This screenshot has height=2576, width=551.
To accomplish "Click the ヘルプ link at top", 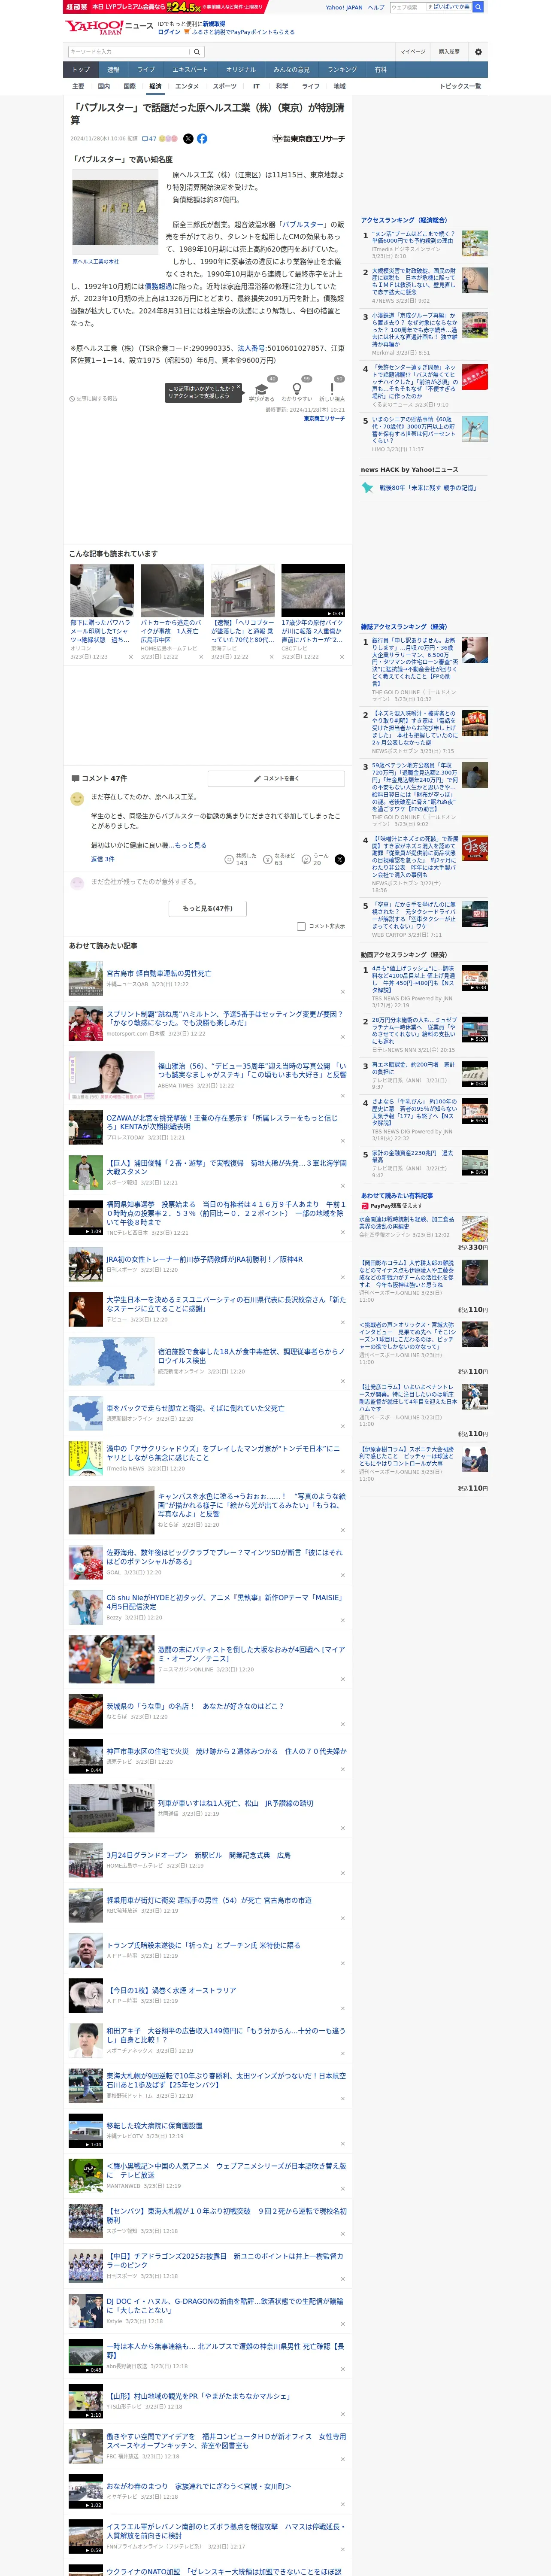I will (x=376, y=7).
